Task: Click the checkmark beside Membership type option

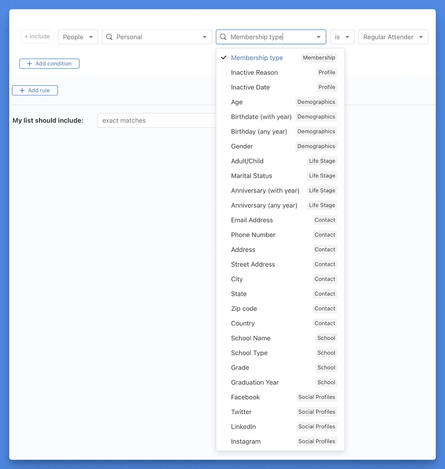Action: tap(224, 57)
